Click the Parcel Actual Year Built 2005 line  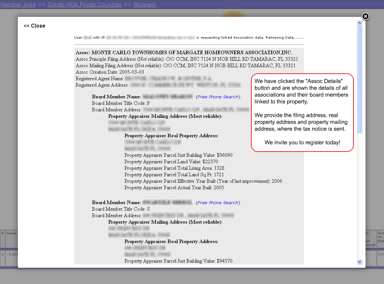click(174, 188)
